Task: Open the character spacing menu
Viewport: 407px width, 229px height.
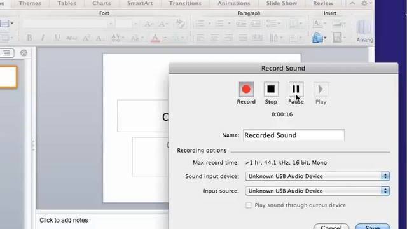Action: pos(118,38)
